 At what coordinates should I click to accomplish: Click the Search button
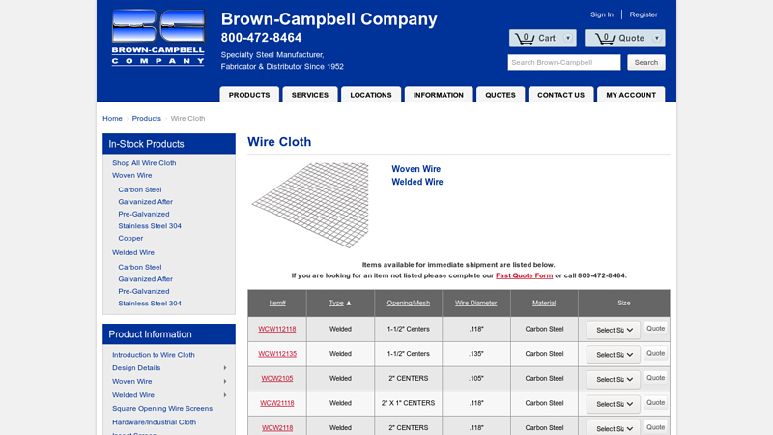[x=645, y=62]
